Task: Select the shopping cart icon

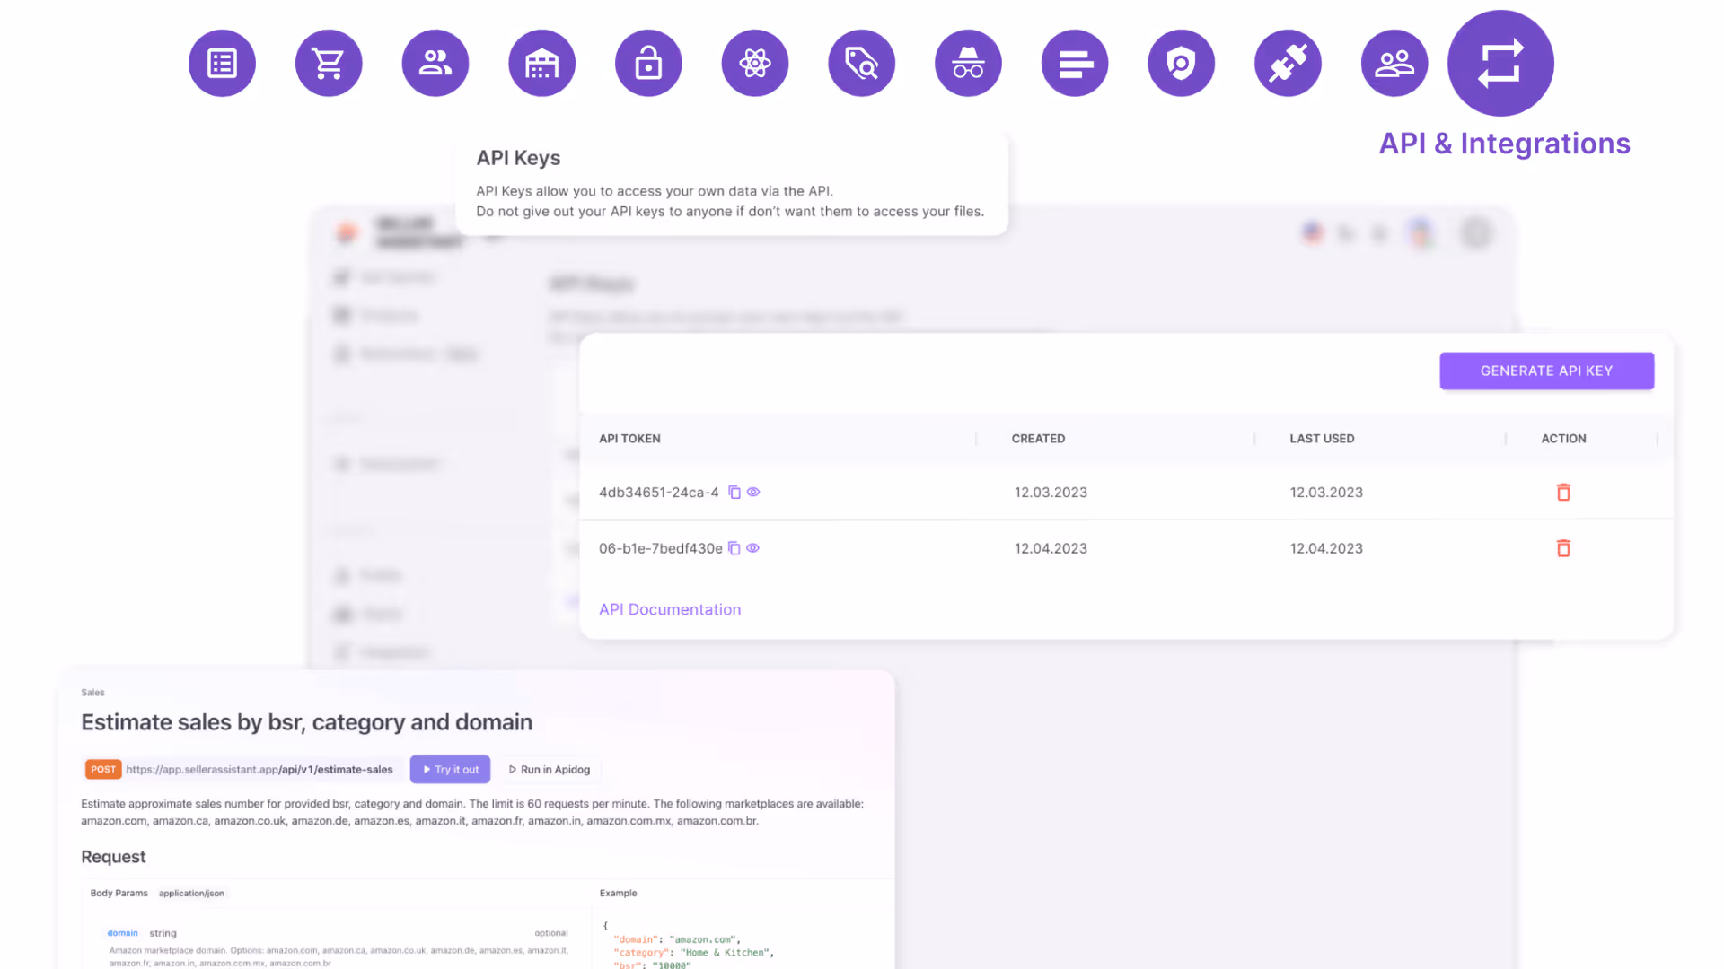Action: click(329, 63)
